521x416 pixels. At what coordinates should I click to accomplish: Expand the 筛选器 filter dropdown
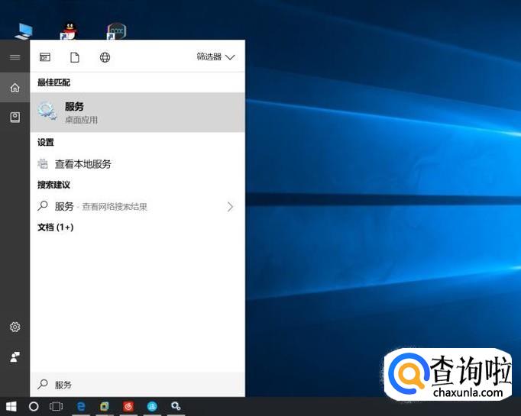click(215, 57)
